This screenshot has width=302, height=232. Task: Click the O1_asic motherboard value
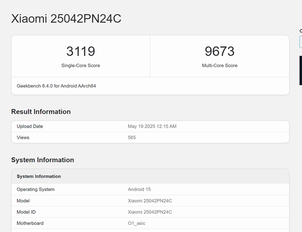(x=137, y=223)
